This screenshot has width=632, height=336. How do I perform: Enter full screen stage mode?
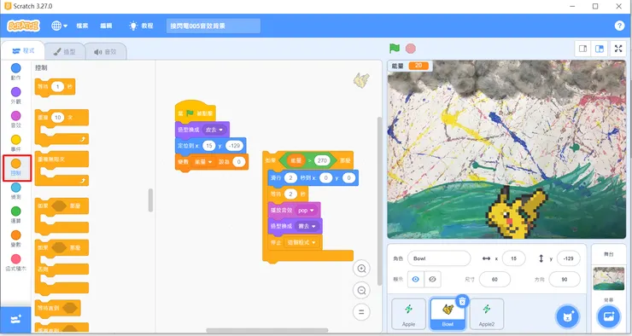618,49
